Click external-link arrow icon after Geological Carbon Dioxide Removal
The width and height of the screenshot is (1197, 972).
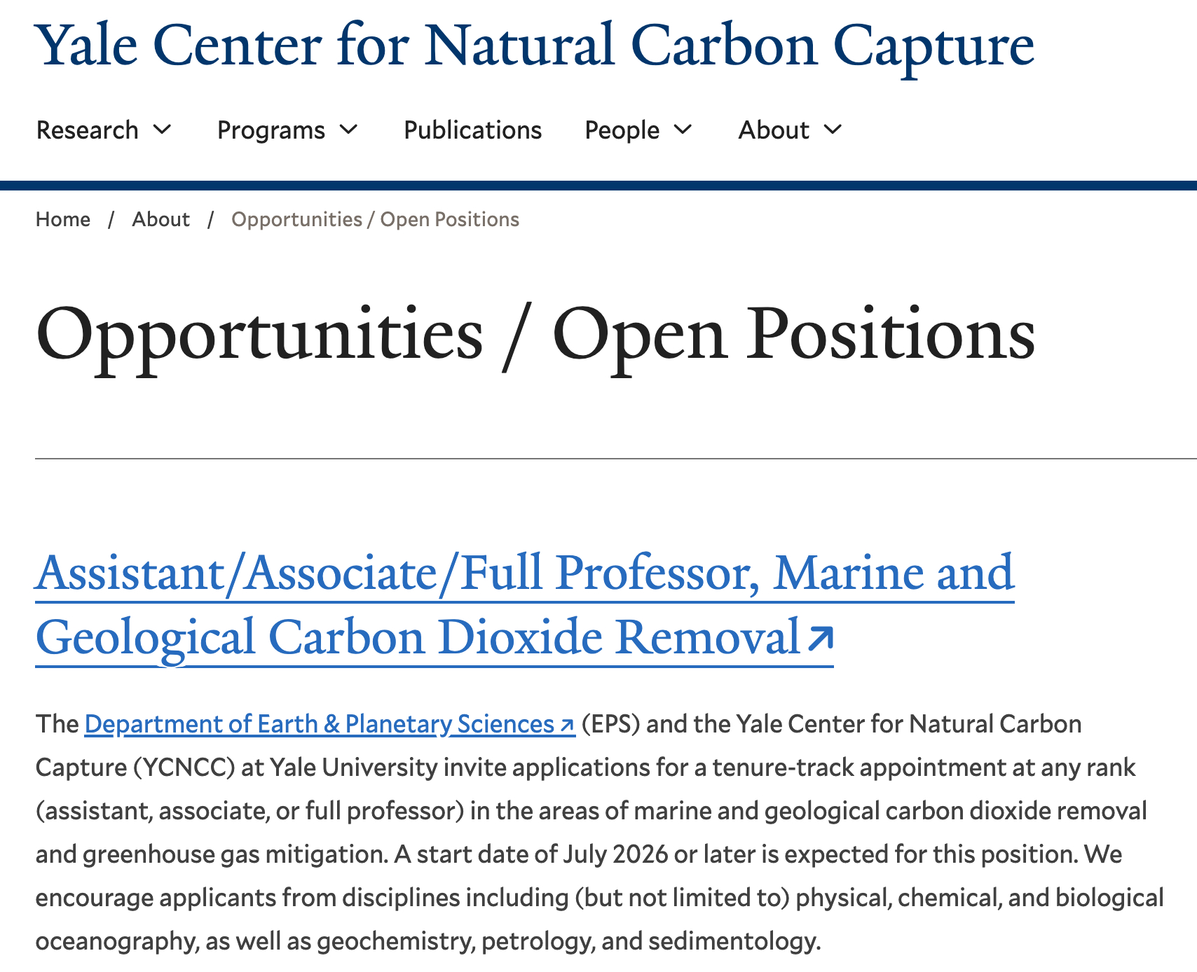pyautogui.click(x=820, y=639)
